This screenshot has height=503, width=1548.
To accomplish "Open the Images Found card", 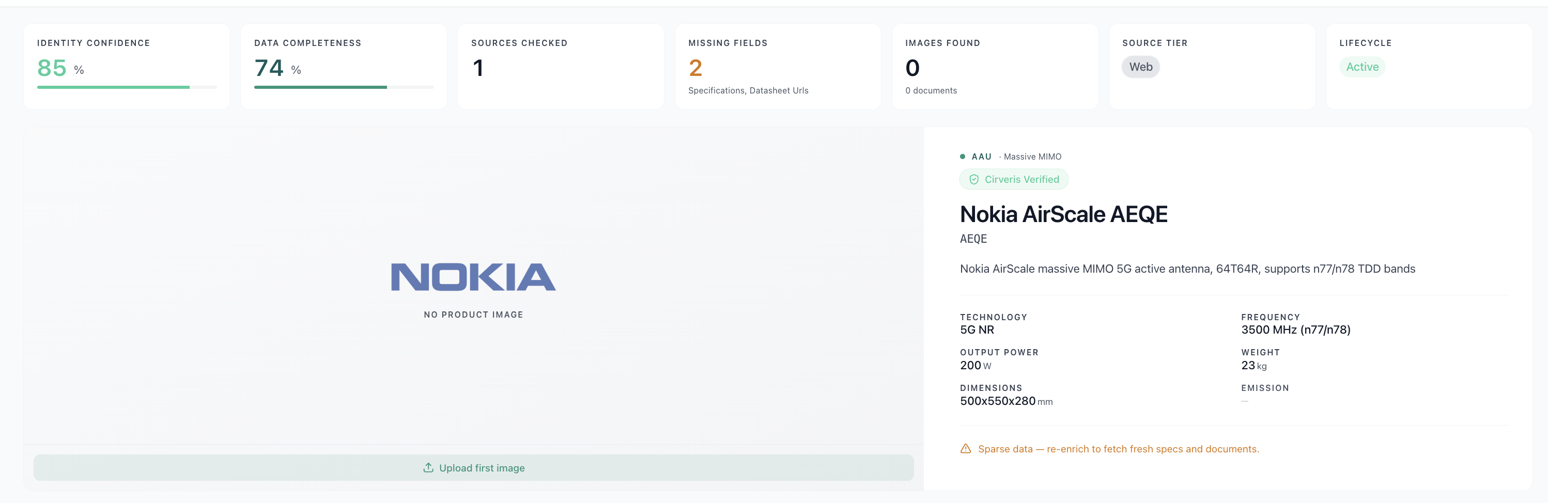I will [x=995, y=67].
